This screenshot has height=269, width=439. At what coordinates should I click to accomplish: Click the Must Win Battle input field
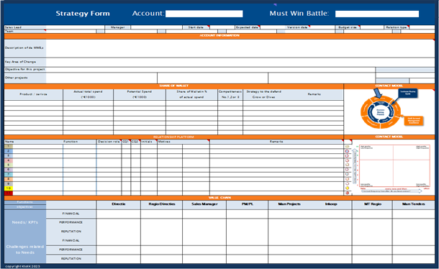[x=377, y=14]
